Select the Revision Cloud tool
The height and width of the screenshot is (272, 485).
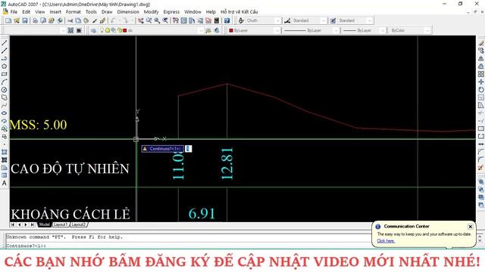coord(5,97)
